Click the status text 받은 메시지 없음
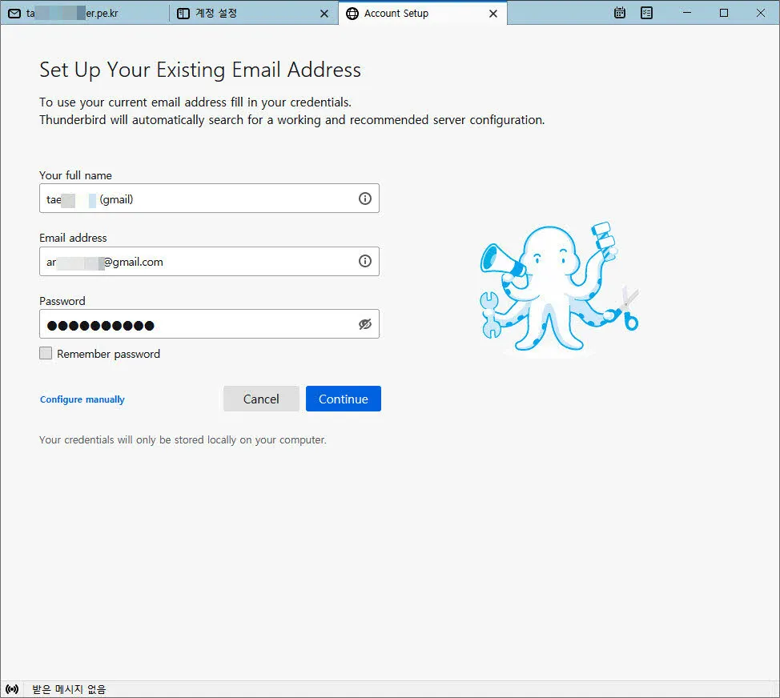 (69, 689)
